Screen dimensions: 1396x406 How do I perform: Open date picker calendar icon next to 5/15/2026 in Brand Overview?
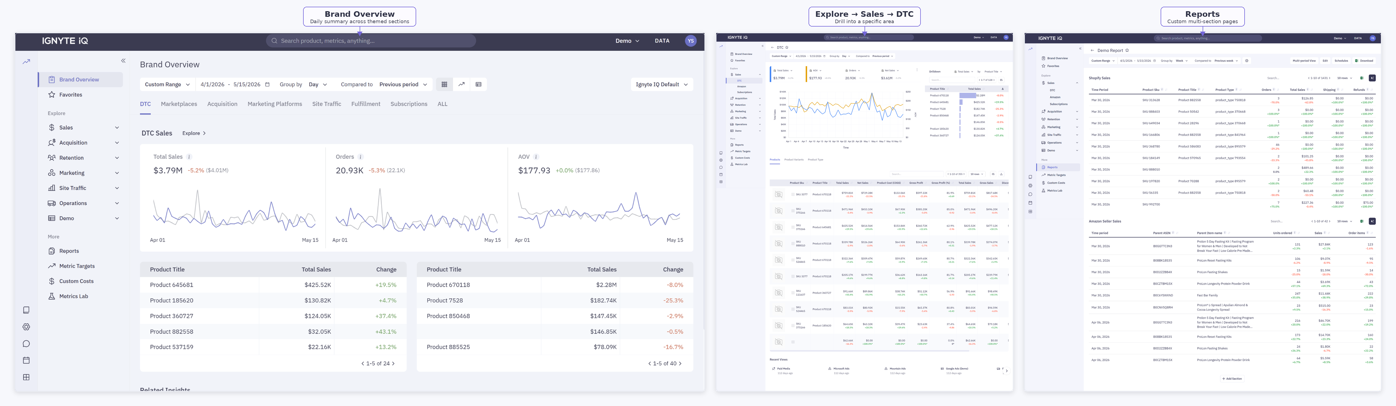click(267, 84)
